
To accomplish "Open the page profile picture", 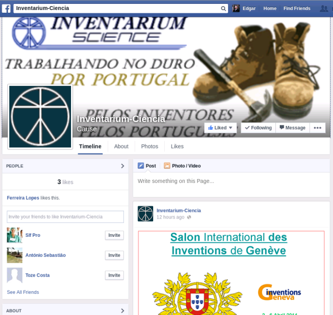I will tap(40, 117).
